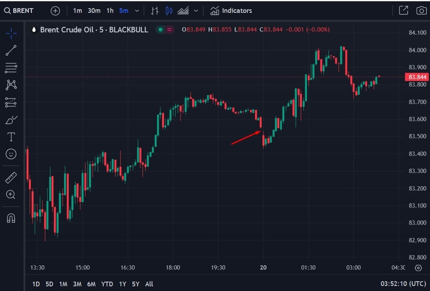
Task: Click the 03:52:10 (UTC) timezone button
Action: [404, 284]
